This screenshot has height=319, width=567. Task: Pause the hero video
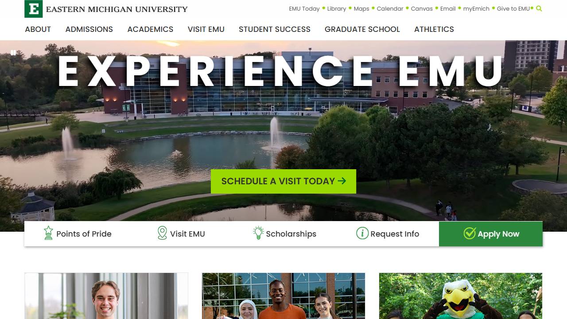(13, 53)
